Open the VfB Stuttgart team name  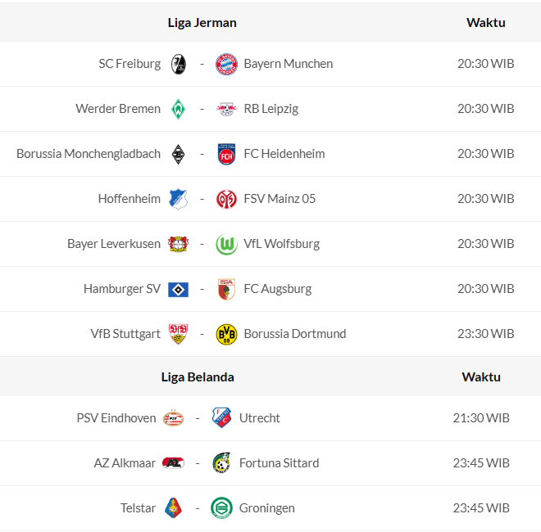click(125, 334)
